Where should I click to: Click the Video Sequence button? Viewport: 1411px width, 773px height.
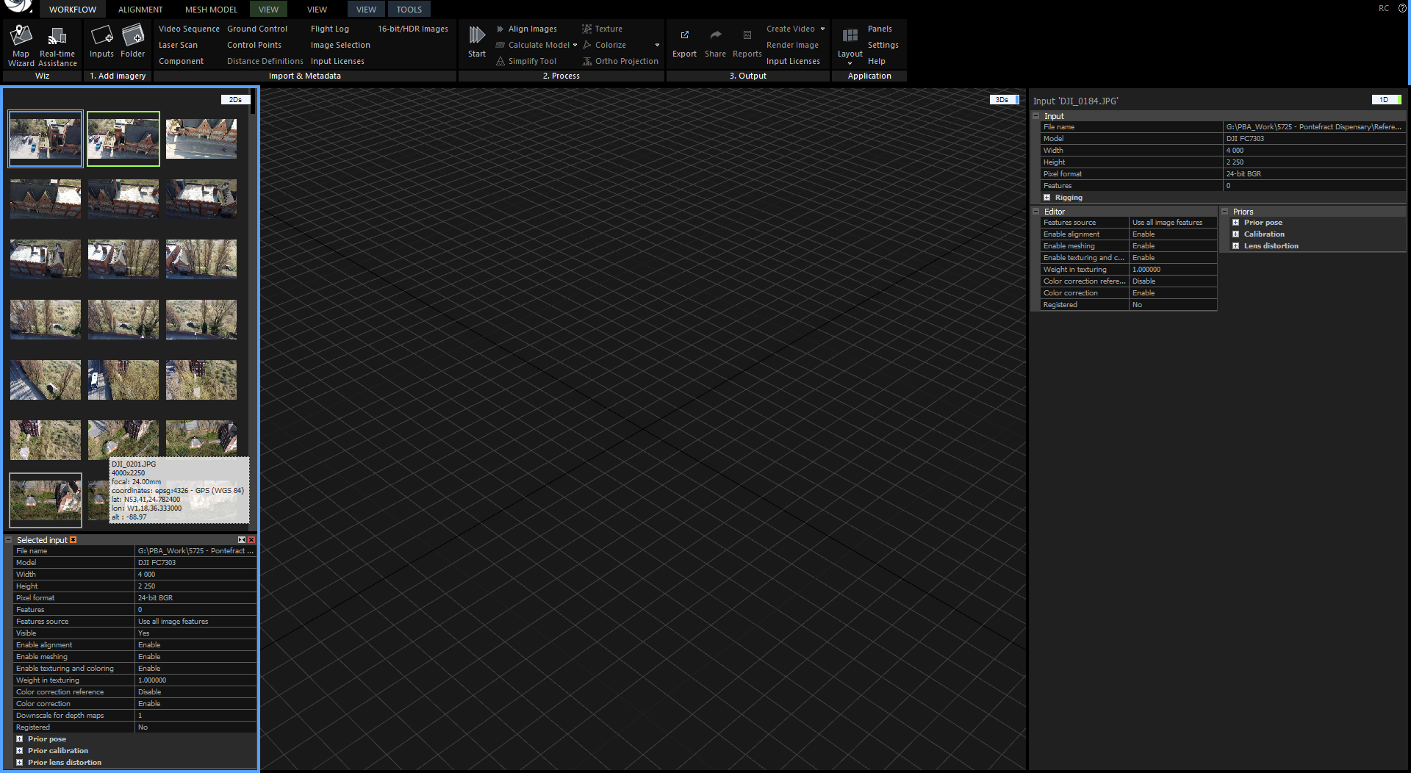point(189,29)
